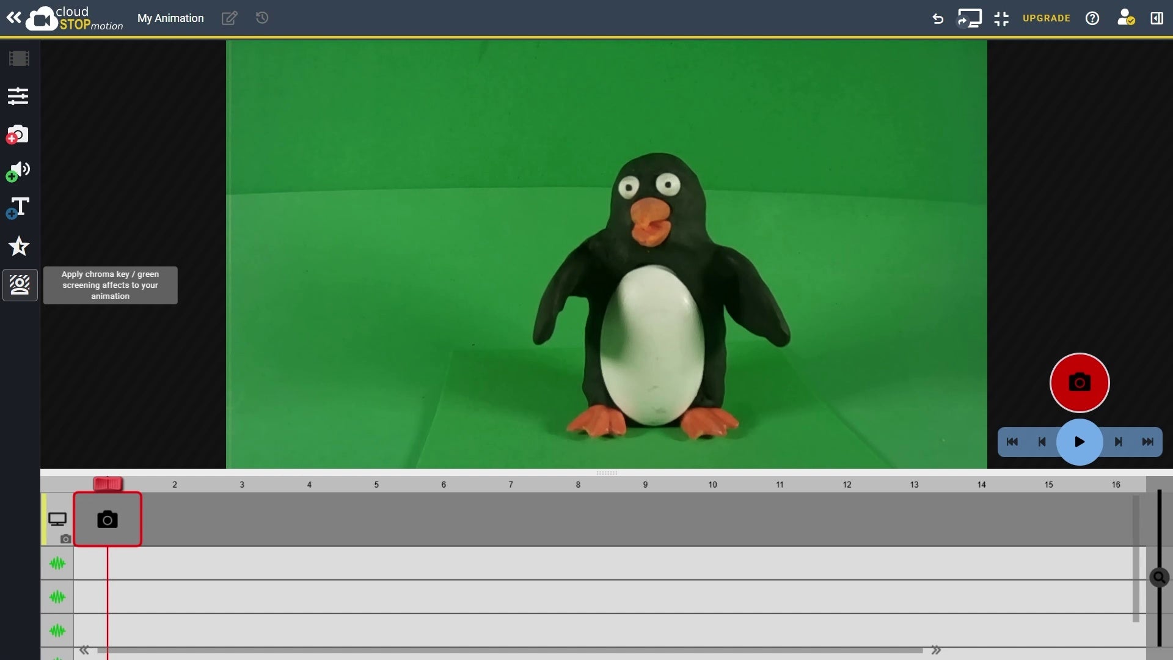1173x660 pixels.
Task: Open the account menu
Action: click(1126, 18)
